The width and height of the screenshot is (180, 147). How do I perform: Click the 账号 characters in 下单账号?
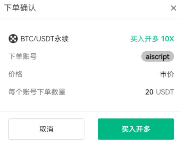click(x=30, y=56)
